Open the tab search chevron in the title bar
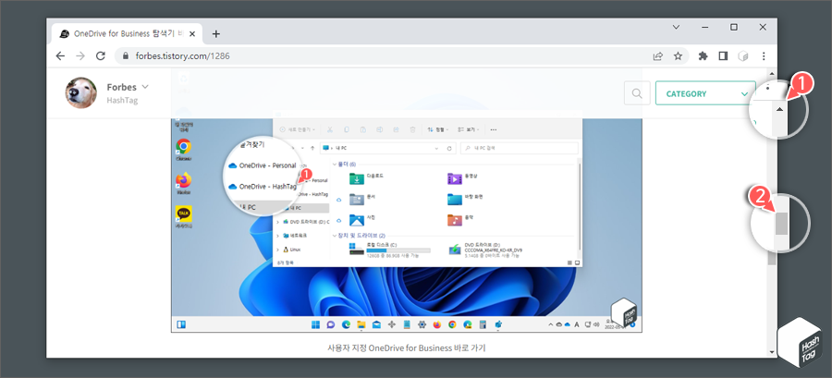The width and height of the screenshot is (832, 378). click(x=676, y=27)
